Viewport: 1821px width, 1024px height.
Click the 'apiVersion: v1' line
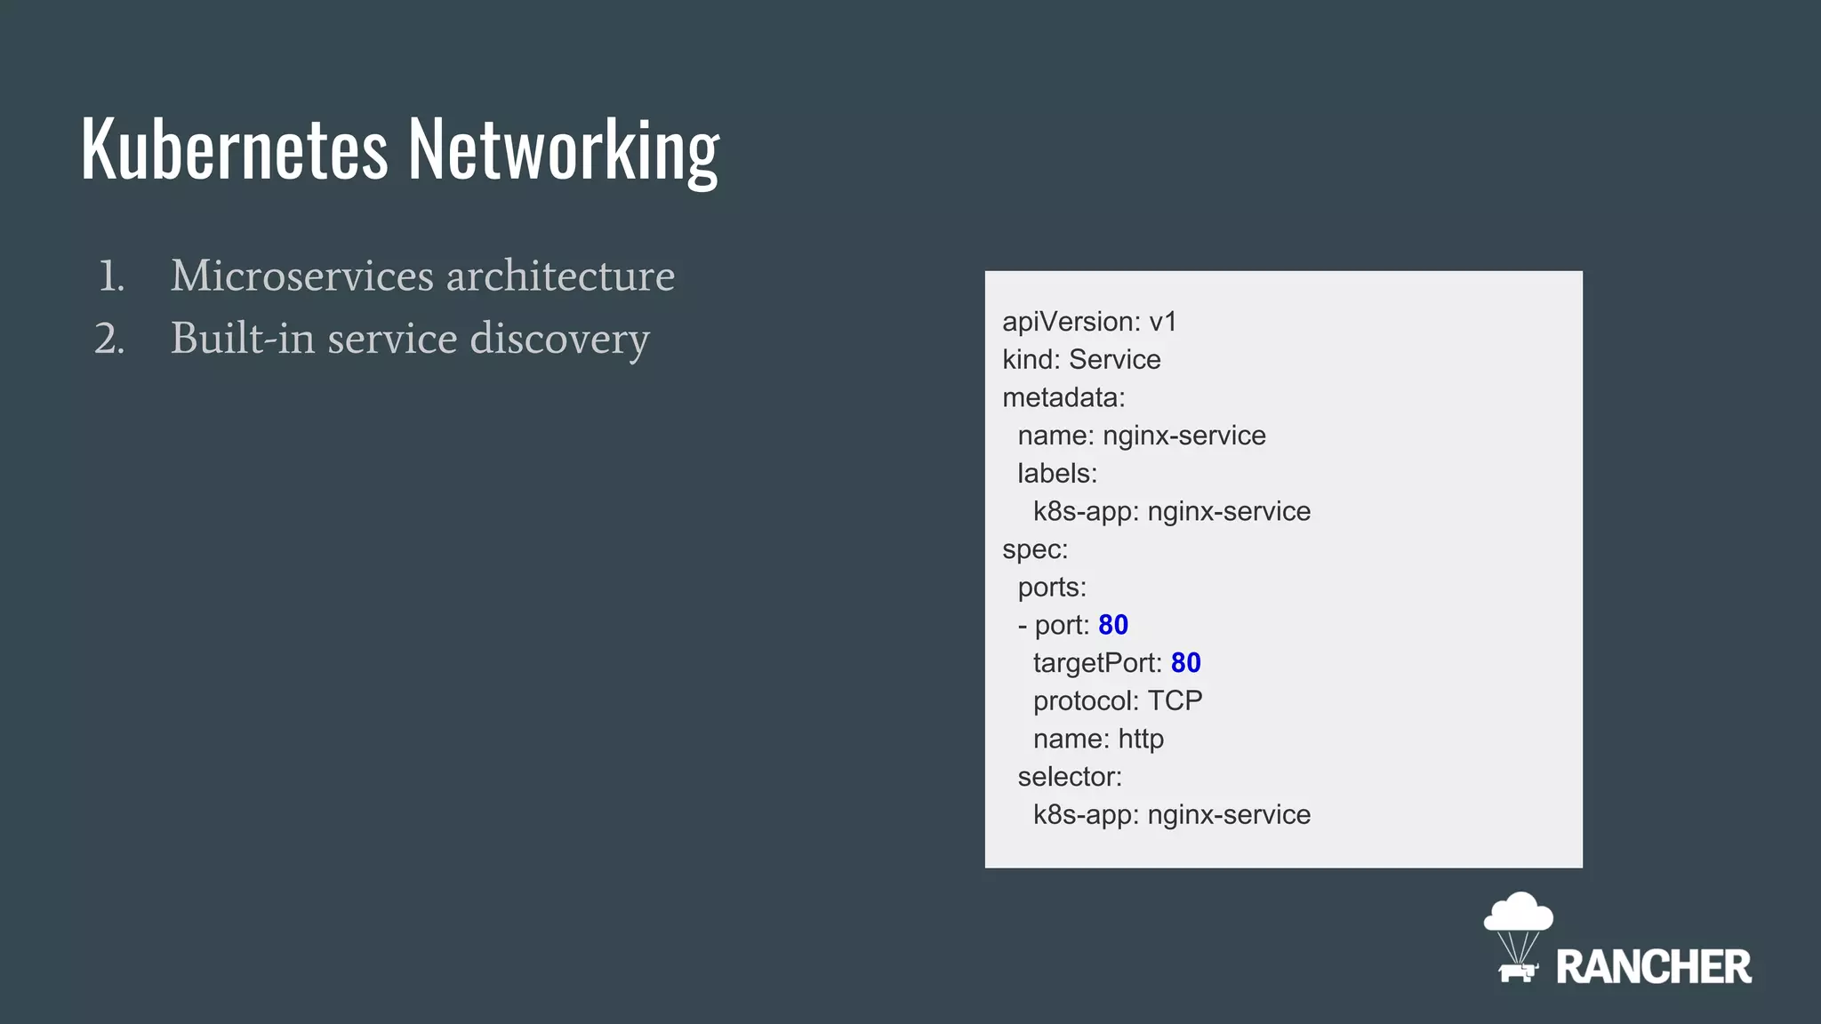click(x=1089, y=322)
